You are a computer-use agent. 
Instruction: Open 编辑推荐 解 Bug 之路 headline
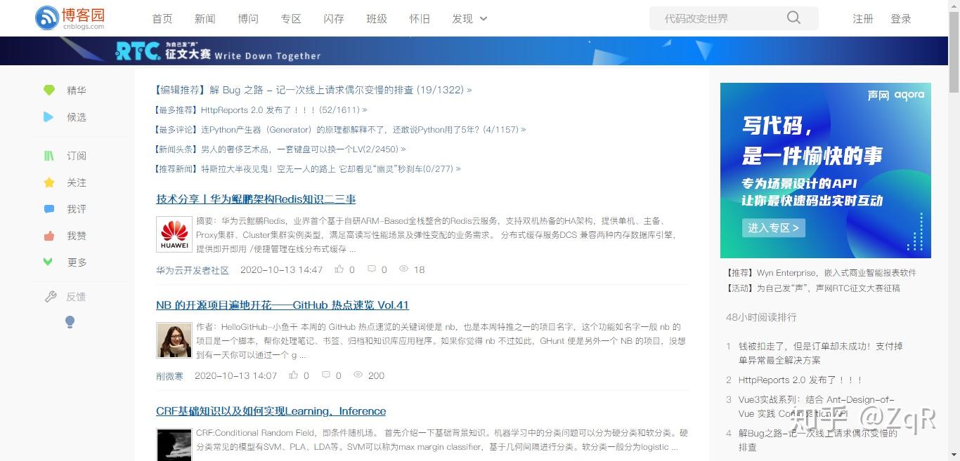coord(313,90)
